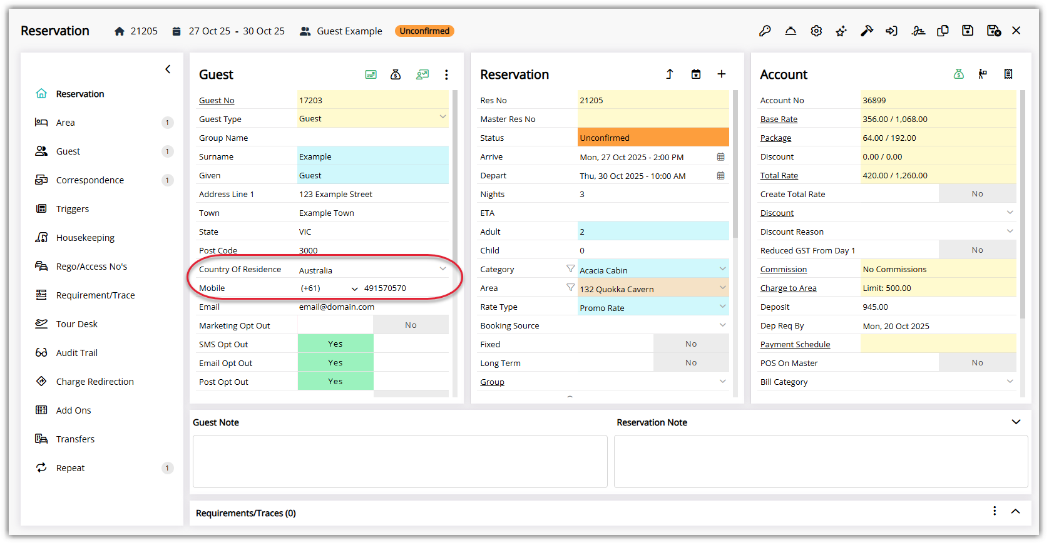Open the Booking Source dropdown
Screen dimensions: 1049x545
tap(722, 325)
